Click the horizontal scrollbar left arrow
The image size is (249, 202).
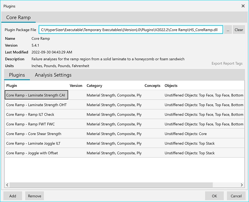(x=7, y=185)
